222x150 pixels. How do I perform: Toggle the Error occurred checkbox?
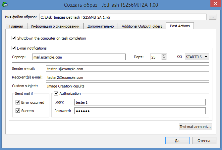[18, 102]
